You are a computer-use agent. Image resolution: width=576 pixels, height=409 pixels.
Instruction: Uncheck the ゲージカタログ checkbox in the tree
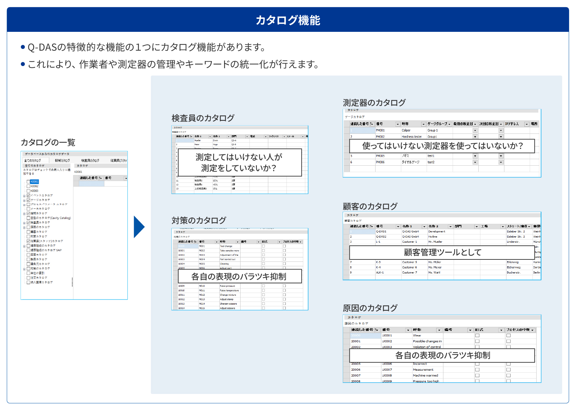(28, 200)
